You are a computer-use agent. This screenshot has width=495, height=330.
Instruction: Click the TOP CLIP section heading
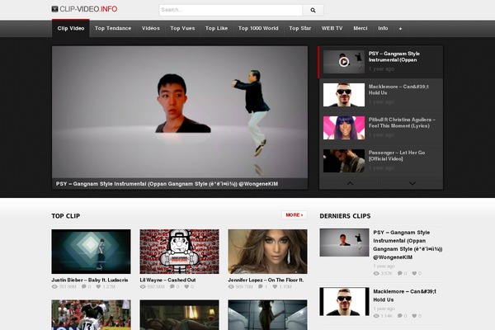(x=66, y=216)
